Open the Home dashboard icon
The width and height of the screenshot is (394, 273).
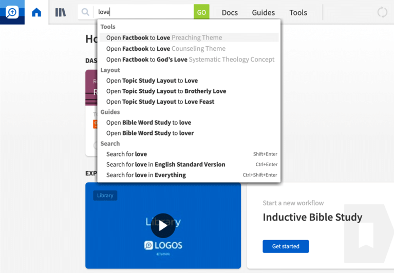36,12
